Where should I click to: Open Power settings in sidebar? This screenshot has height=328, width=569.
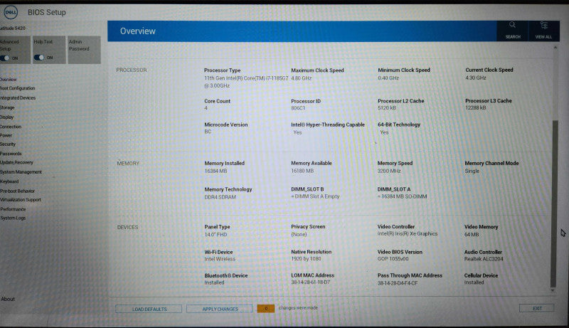pos(6,135)
